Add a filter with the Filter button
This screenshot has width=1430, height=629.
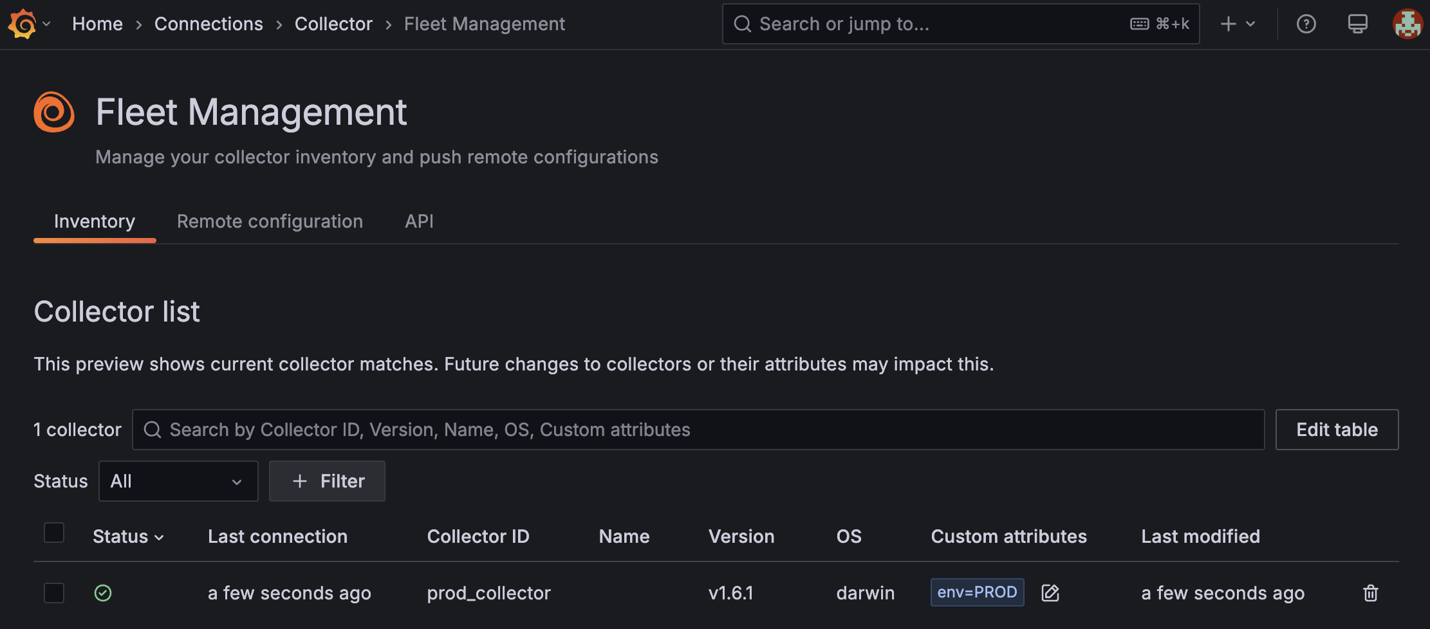click(327, 480)
